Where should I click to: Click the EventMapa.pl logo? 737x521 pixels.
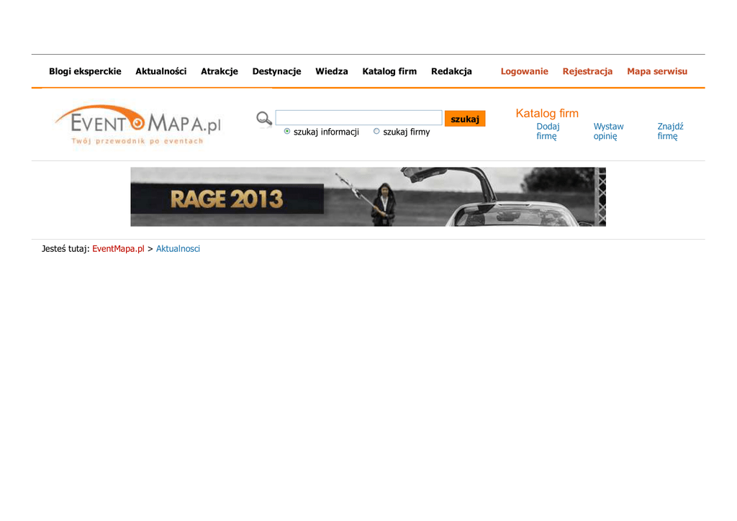138,125
